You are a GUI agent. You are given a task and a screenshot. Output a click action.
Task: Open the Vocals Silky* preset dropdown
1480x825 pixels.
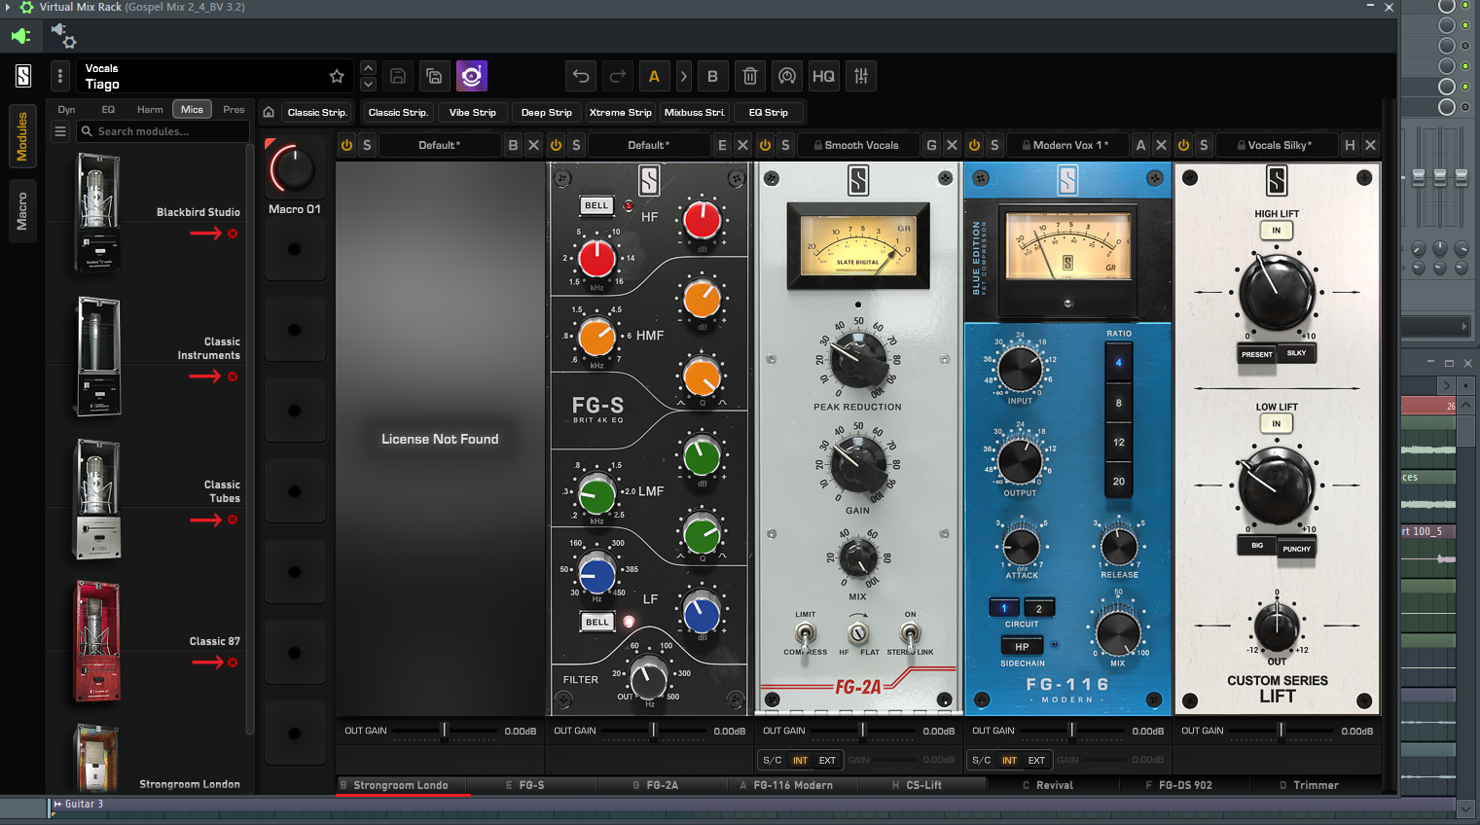[1277, 145]
